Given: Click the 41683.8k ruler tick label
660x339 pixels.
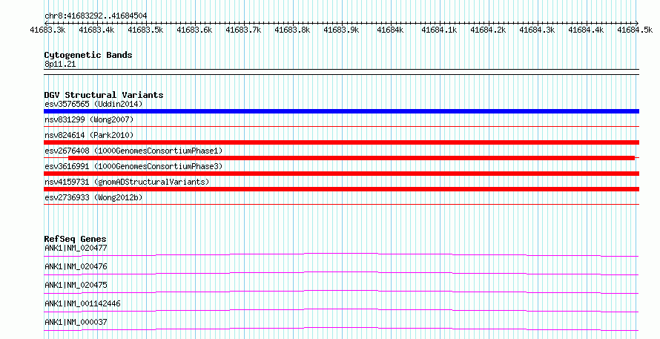Looking at the screenshot, I should click(x=292, y=30).
